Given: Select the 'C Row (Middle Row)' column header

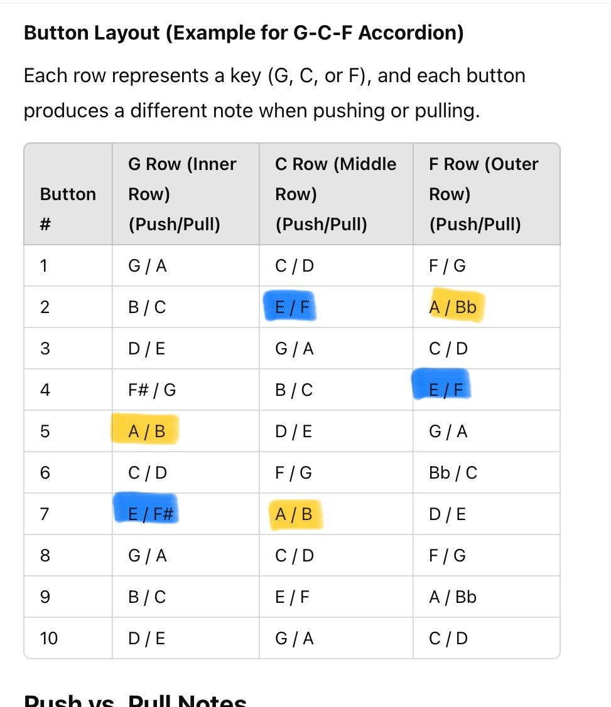Looking at the screenshot, I should [335, 194].
